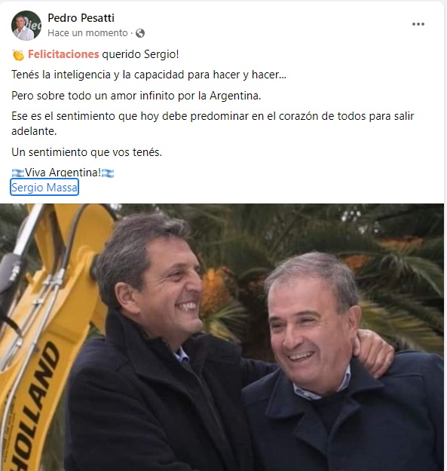Click the yellow HOLLAND excavator arm in photo
The image size is (447, 471).
(x=45, y=345)
